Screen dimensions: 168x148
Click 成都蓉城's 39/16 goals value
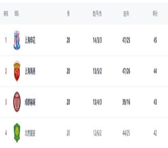pos(126,102)
